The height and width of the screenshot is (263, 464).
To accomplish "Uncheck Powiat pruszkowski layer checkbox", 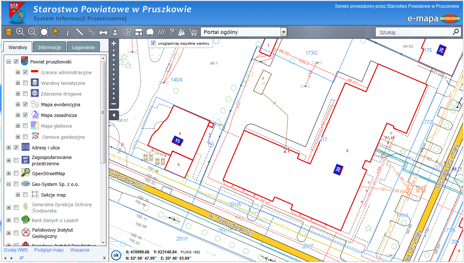I will (16, 62).
